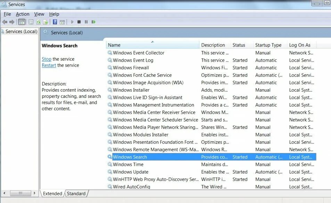331x203 pixels.
Task: Click 'Enables the ...' description of Windows Update
Action: 215,172
